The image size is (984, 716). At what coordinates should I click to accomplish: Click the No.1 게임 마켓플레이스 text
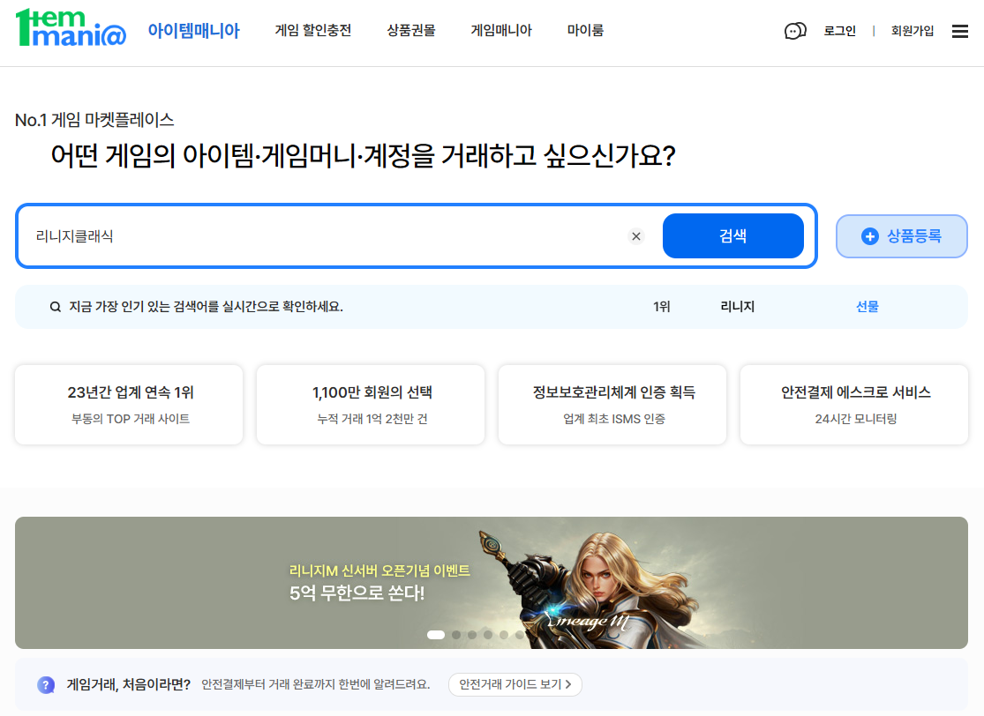click(94, 120)
